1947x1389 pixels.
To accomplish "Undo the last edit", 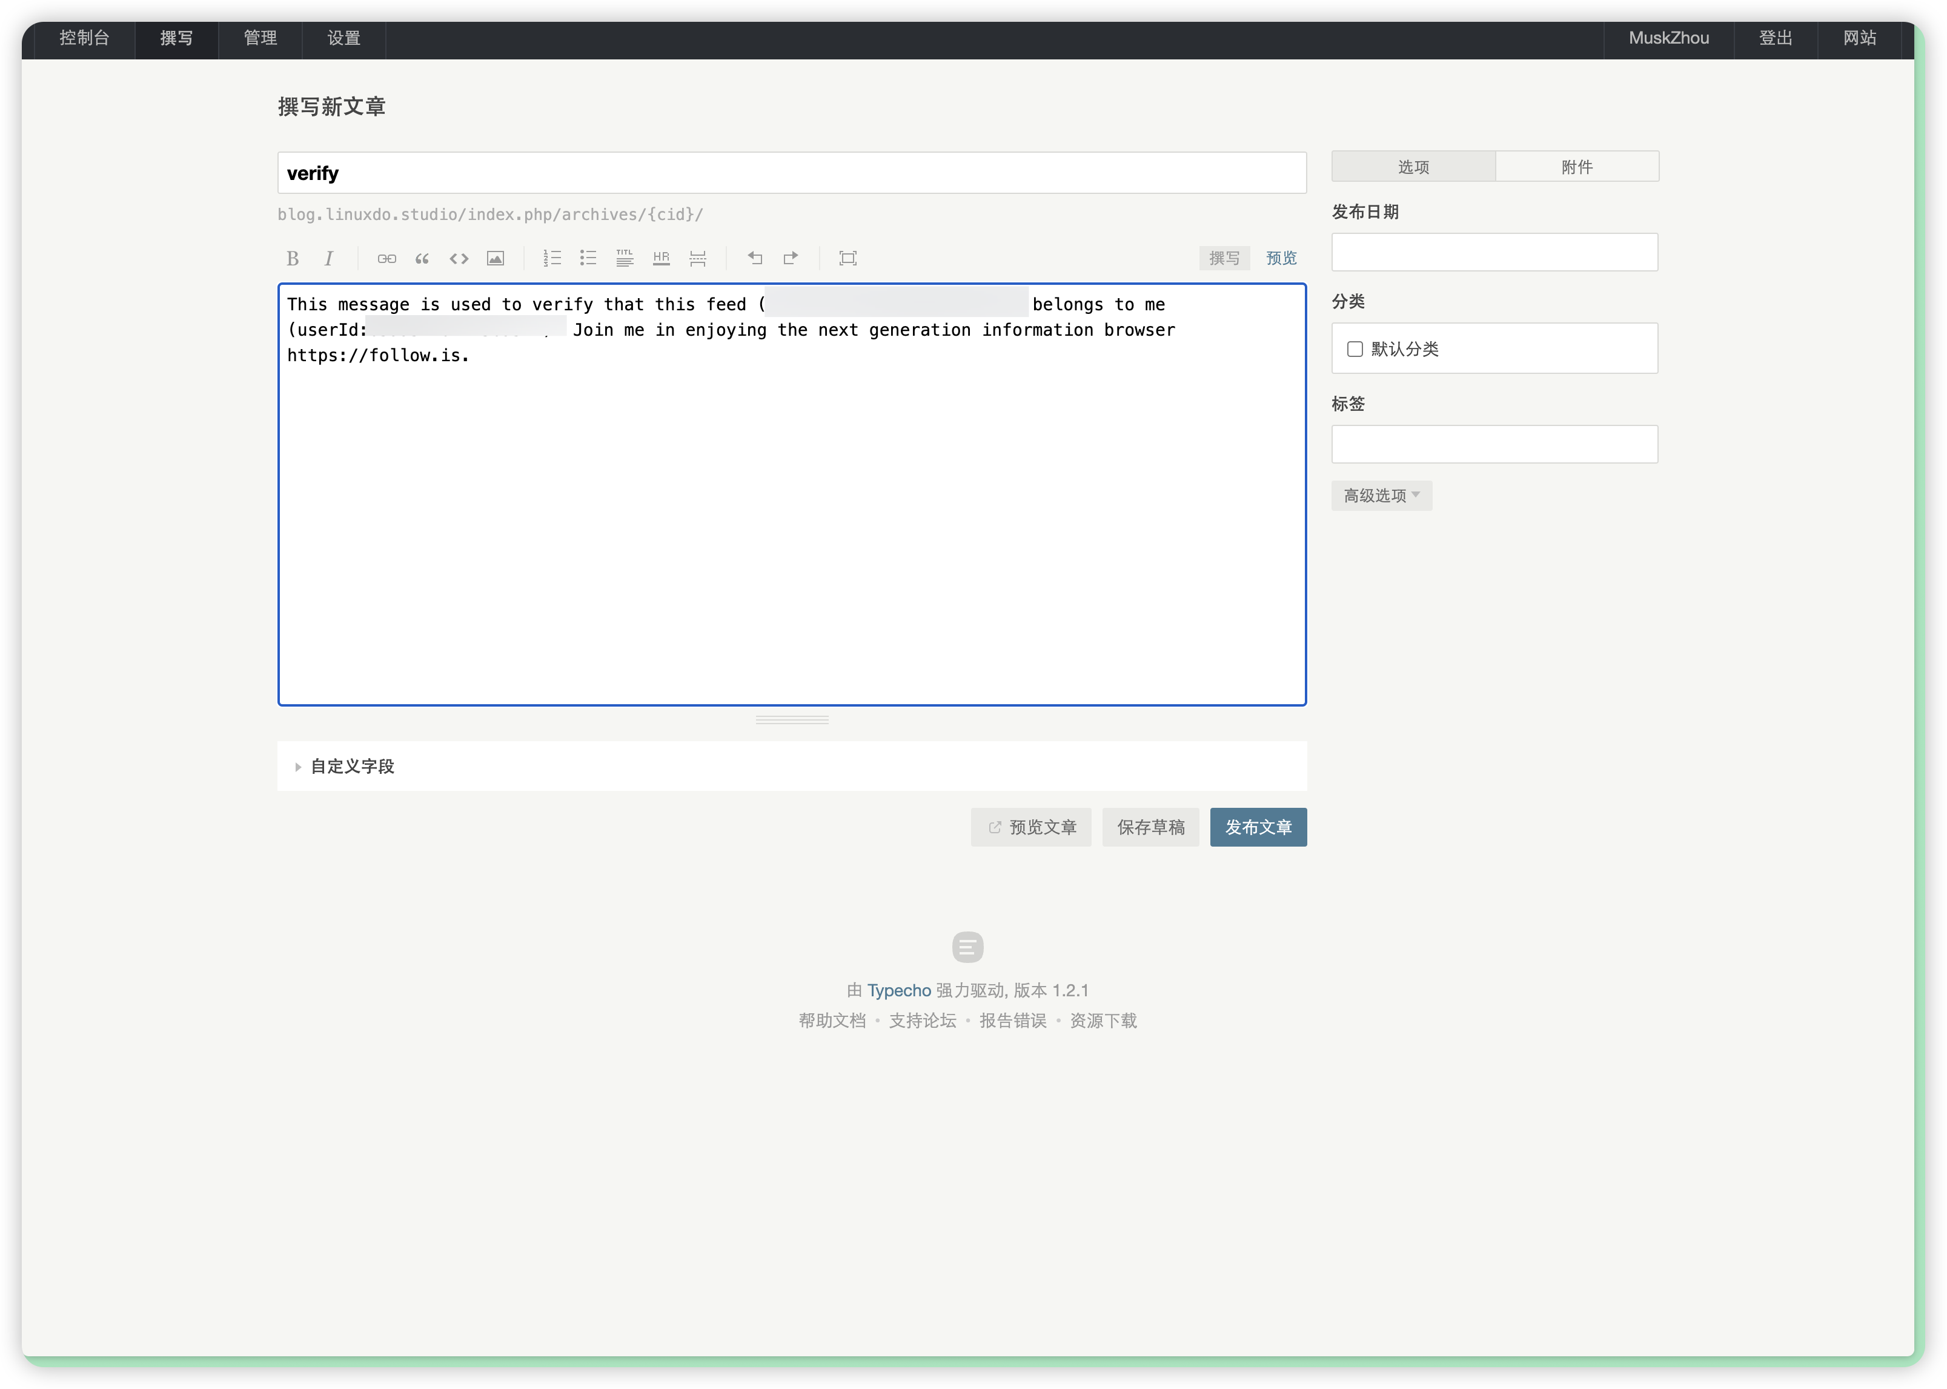I will point(755,258).
